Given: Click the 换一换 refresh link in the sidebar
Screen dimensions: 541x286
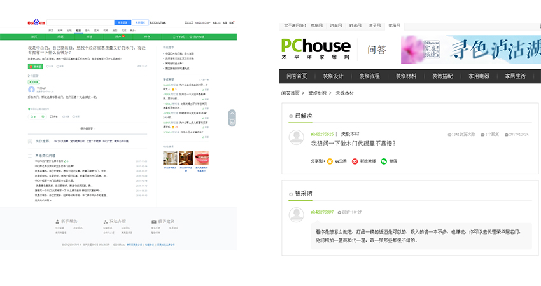Looking at the screenshot, I should coord(204,79).
